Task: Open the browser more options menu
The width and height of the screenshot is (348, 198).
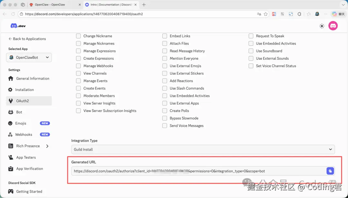Action: click(325, 14)
